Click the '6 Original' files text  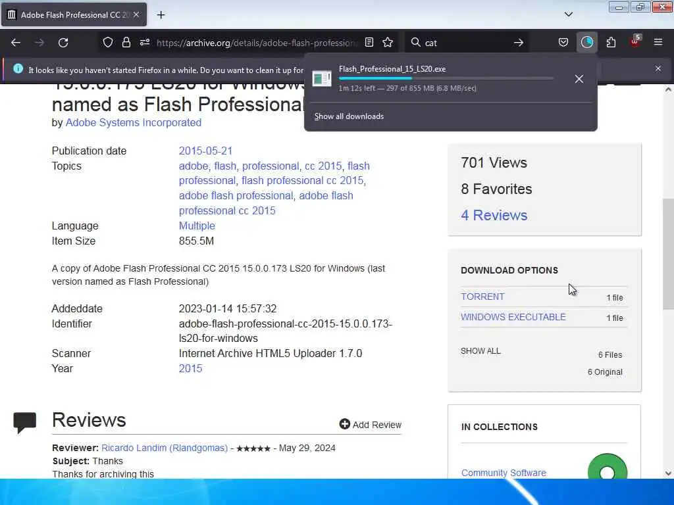tap(605, 372)
